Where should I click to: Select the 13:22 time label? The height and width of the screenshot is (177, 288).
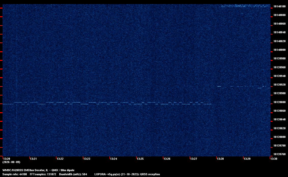pos(60,159)
